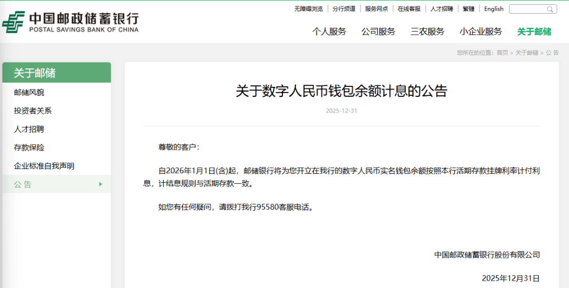Open the 无障碍浏览 accessibility link

click(308, 9)
